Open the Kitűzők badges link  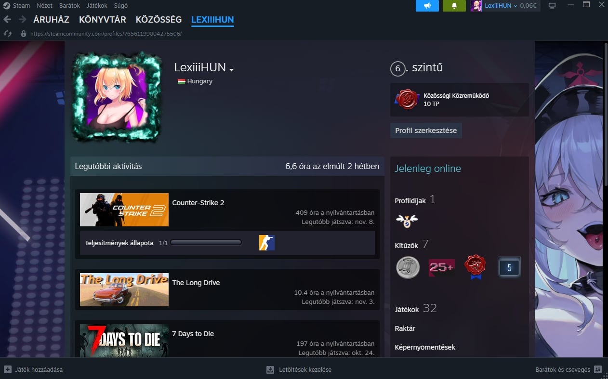(x=411, y=245)
